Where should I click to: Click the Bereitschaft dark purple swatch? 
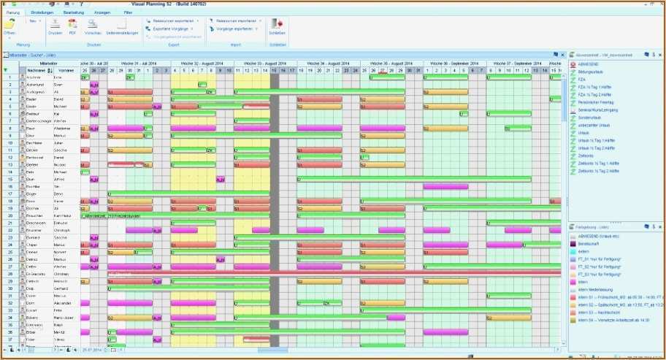tap(573, 244)
